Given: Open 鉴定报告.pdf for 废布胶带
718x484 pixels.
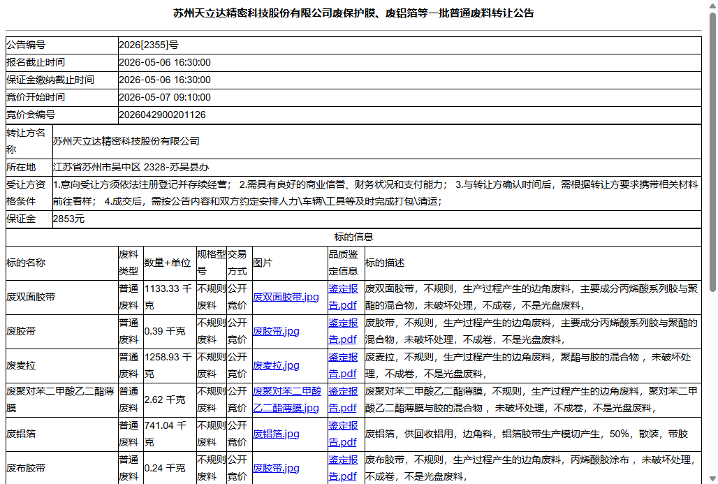Looking at the screenshot, I should (343, 468).
